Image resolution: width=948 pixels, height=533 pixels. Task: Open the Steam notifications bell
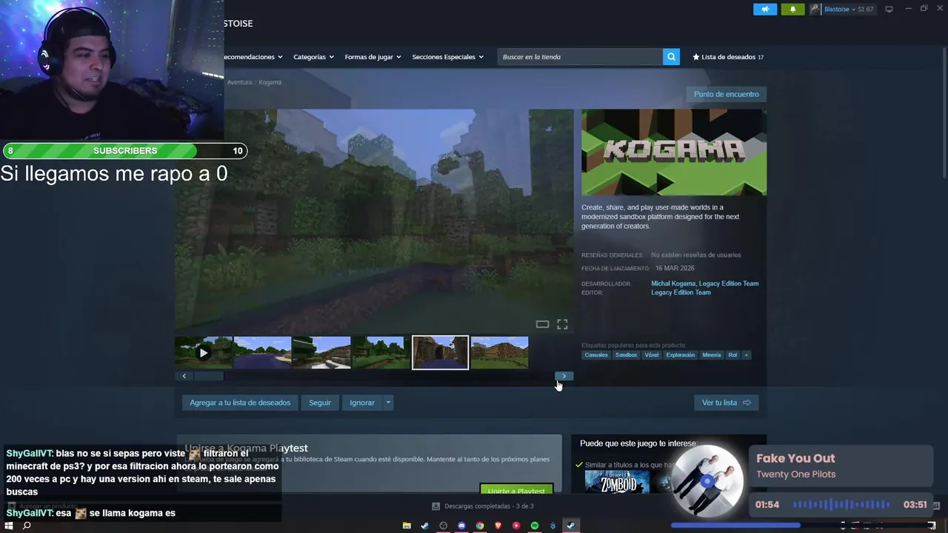pyautogui.click(x=792, y=10)
